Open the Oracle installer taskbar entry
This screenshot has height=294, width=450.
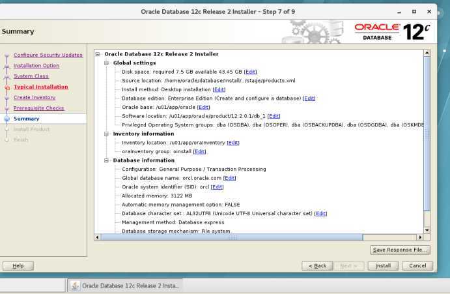[x=125, y=286]
